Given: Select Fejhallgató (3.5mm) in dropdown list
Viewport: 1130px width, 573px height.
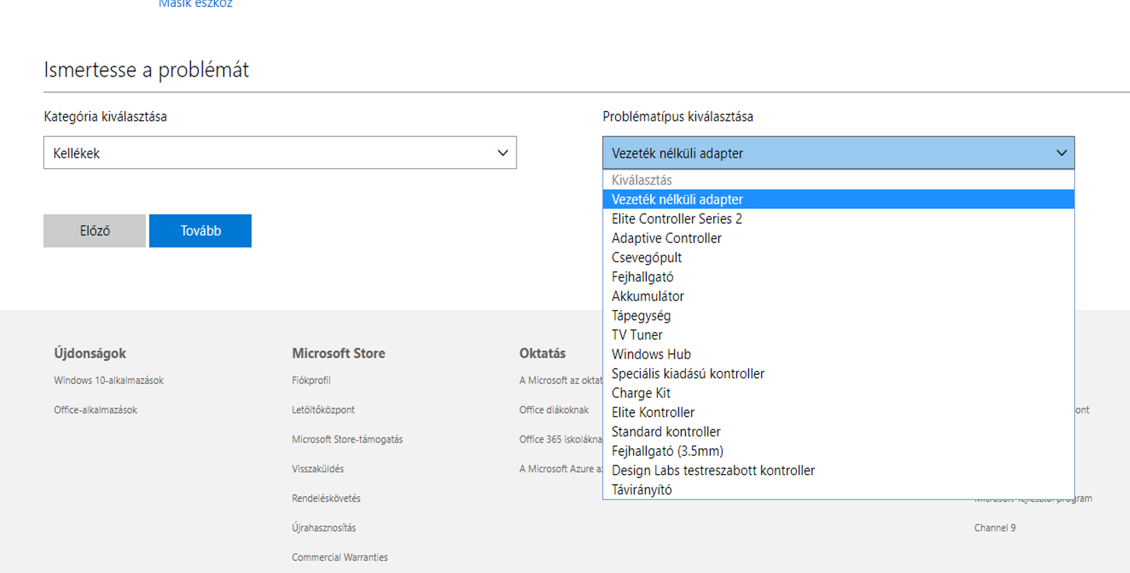Looking at the screenshot, I should point(667,451).
